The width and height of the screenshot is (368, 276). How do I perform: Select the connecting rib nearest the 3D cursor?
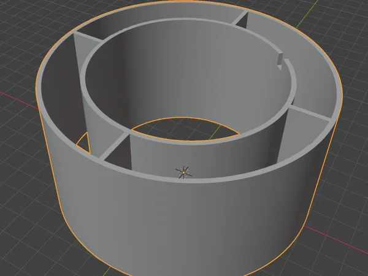(114, 146)
